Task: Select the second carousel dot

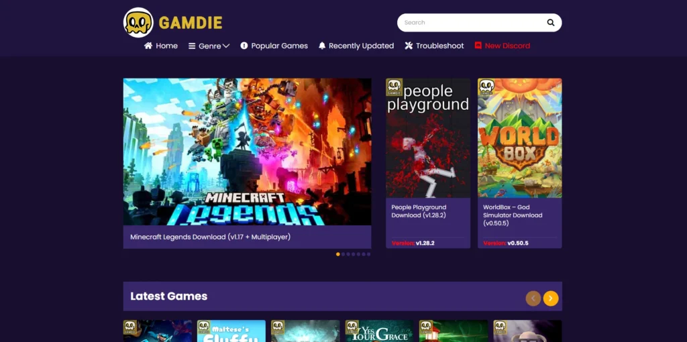Action: [x=343, y=254]
